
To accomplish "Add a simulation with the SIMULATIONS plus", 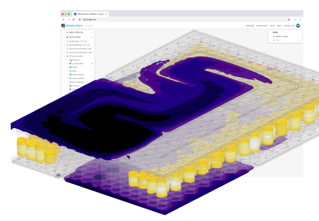I will 92,37.
